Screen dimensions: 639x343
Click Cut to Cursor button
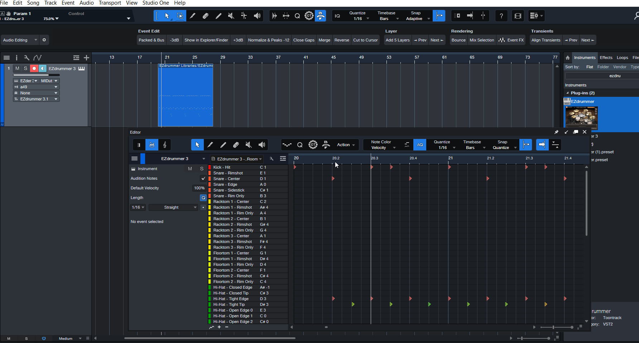(x=365, y=40)
